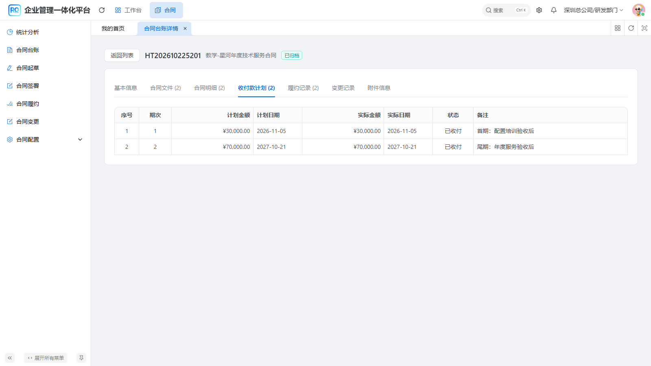The height and width of the screenshot is (366, 651).
Task: View the 履约记录 (2) tab
Action: 304,88
